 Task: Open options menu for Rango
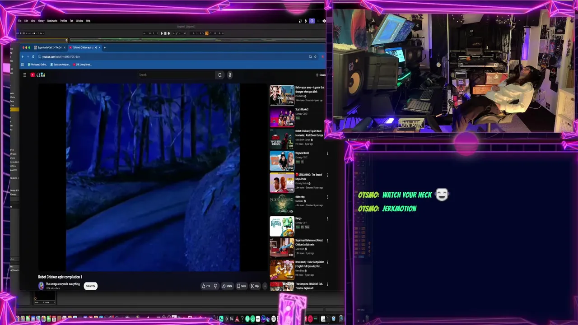327,219
